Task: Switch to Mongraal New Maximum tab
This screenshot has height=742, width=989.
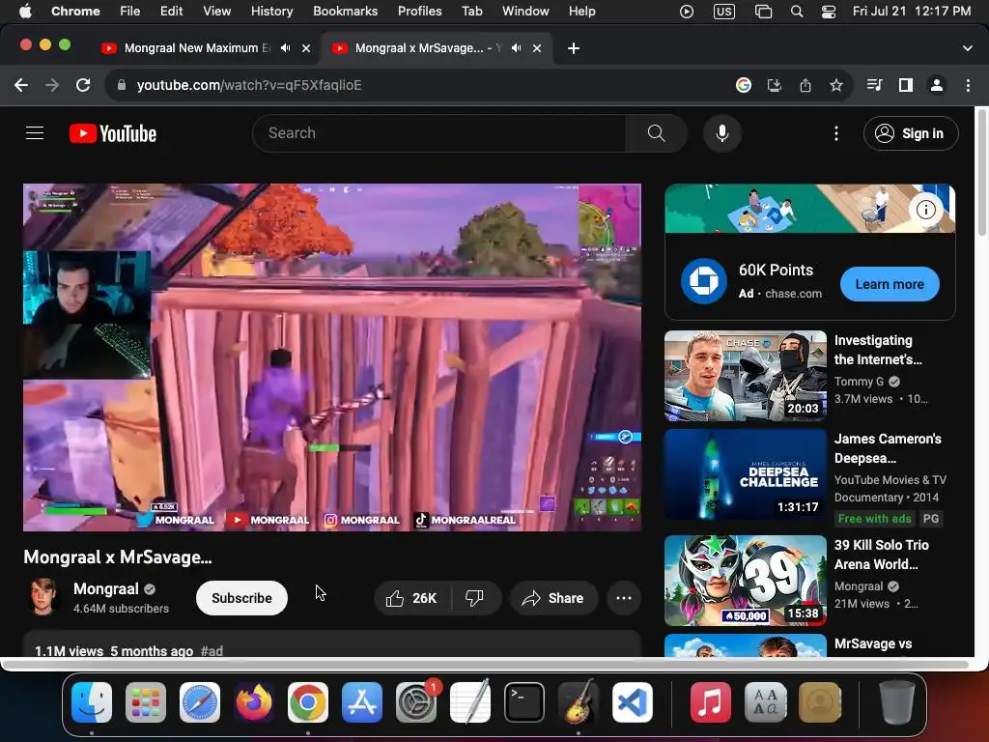Action: pos(197,48)
